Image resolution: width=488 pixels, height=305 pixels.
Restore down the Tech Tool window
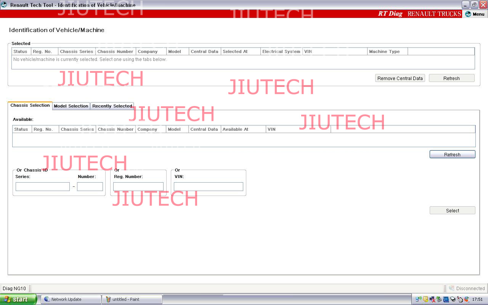(474, 5)
